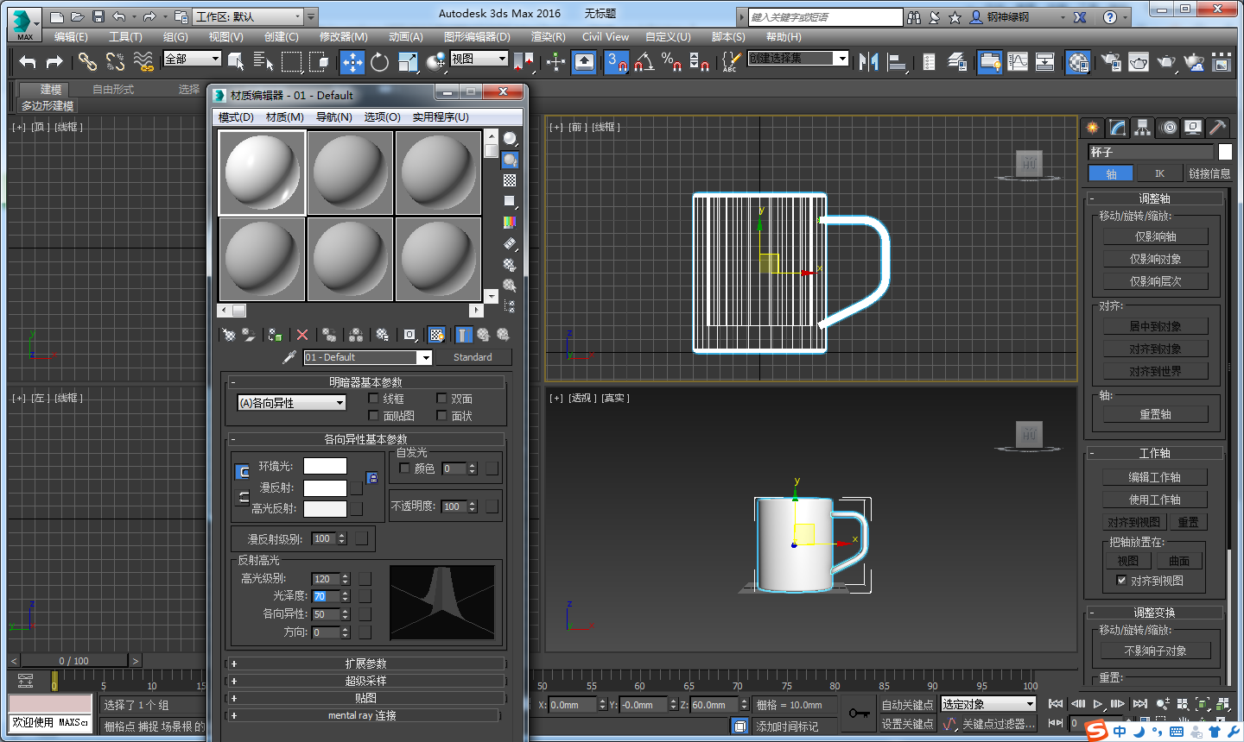Toggle self-illumination 颜色 checkbox

(x=404, y=468)
